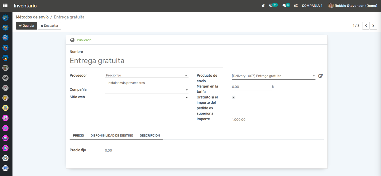The height and width of the screenshot is (176, 381).
Task: Click the Guardar button
Action: pyautogui.click(x=27, y=26)
